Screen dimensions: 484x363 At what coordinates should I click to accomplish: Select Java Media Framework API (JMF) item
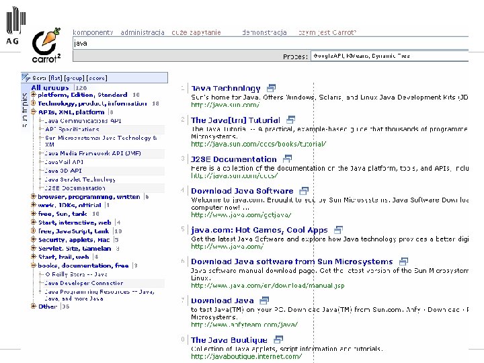(93, 153)
